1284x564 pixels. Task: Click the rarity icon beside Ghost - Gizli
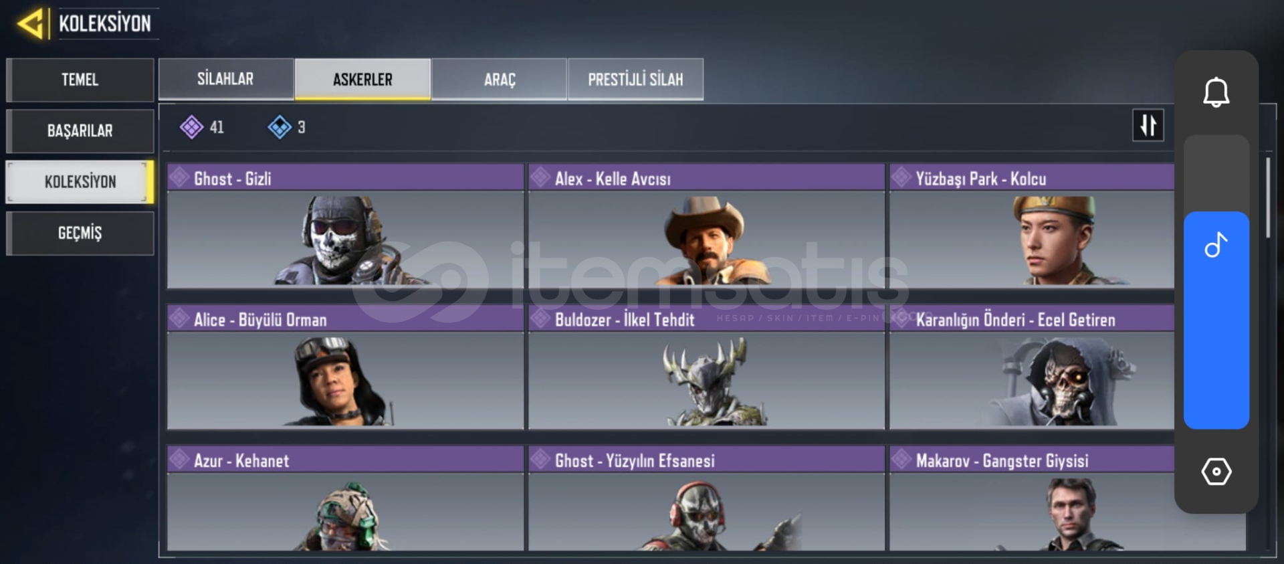pos(179,178)
